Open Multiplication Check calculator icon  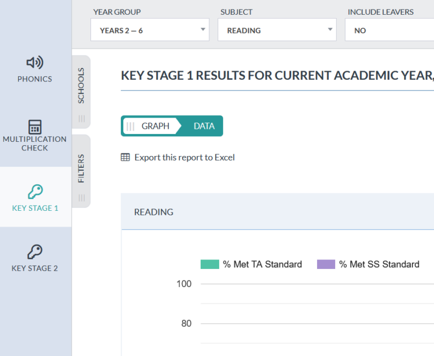(x=35, y=127)
